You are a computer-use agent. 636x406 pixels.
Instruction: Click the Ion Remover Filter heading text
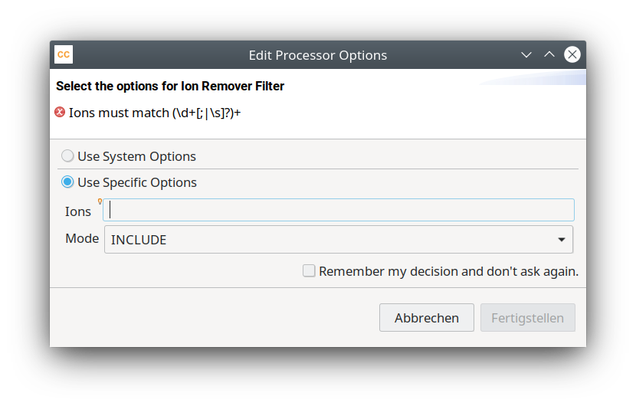(170, 86)
